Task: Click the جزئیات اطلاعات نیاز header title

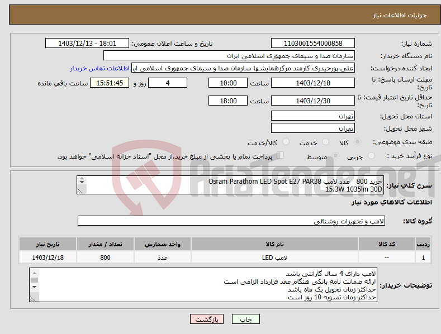Action: (x=400, y=15)
